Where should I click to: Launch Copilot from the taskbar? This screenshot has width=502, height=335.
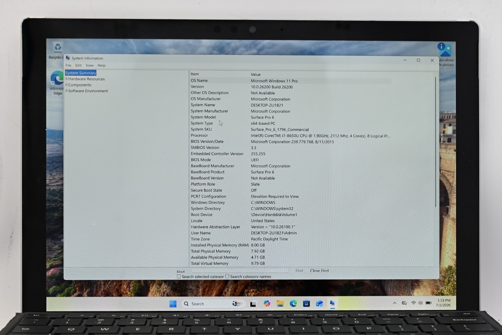click(267, 303)
